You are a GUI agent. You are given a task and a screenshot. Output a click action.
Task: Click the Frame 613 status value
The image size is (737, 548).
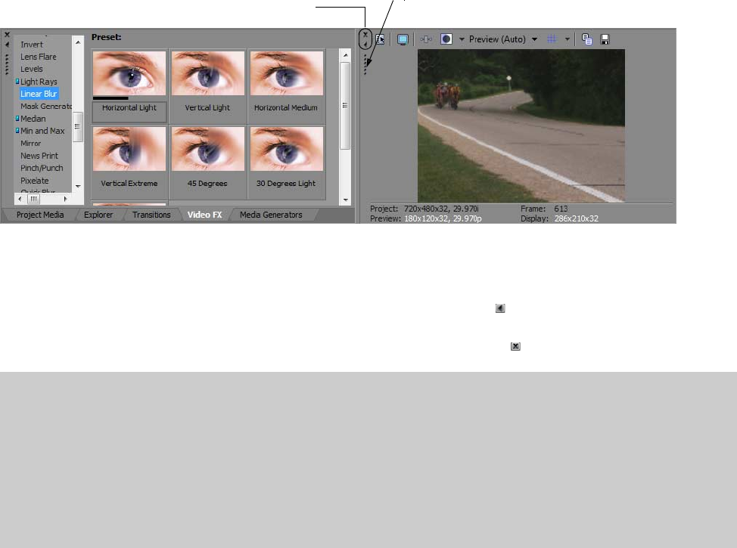[x=561, y=209]
